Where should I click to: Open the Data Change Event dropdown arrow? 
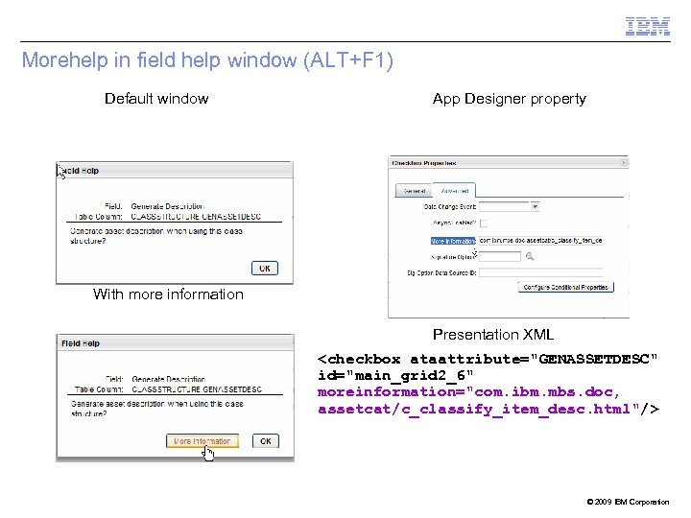tap(535, 206)
